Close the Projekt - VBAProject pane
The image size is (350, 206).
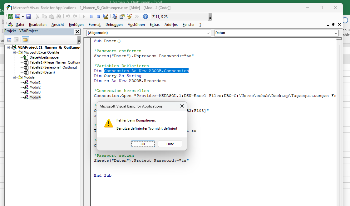(77, 31)
